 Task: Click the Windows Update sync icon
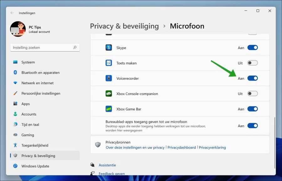coord(15,166)
